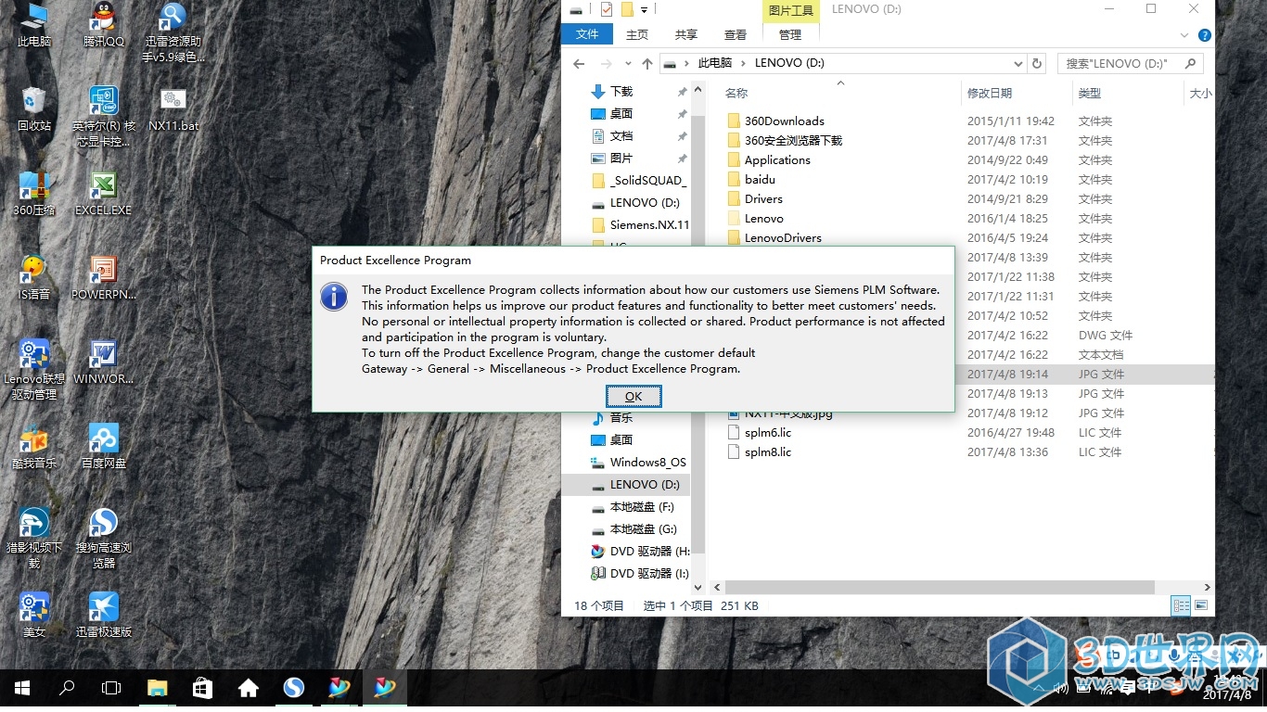Image resolution: width=1267 pixels, height=712 pixels.
Task: Open the 回收站 recycle bin icon
Action: pos(34,108)
